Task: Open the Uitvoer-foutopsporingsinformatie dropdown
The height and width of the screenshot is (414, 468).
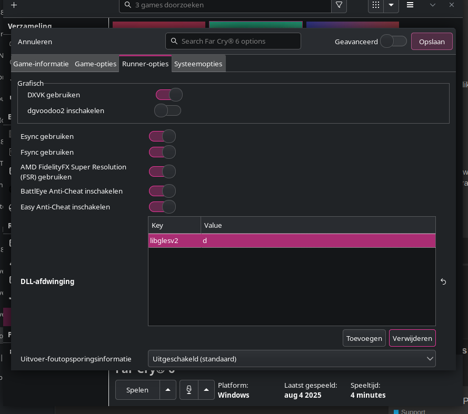Action: [292, 359]
